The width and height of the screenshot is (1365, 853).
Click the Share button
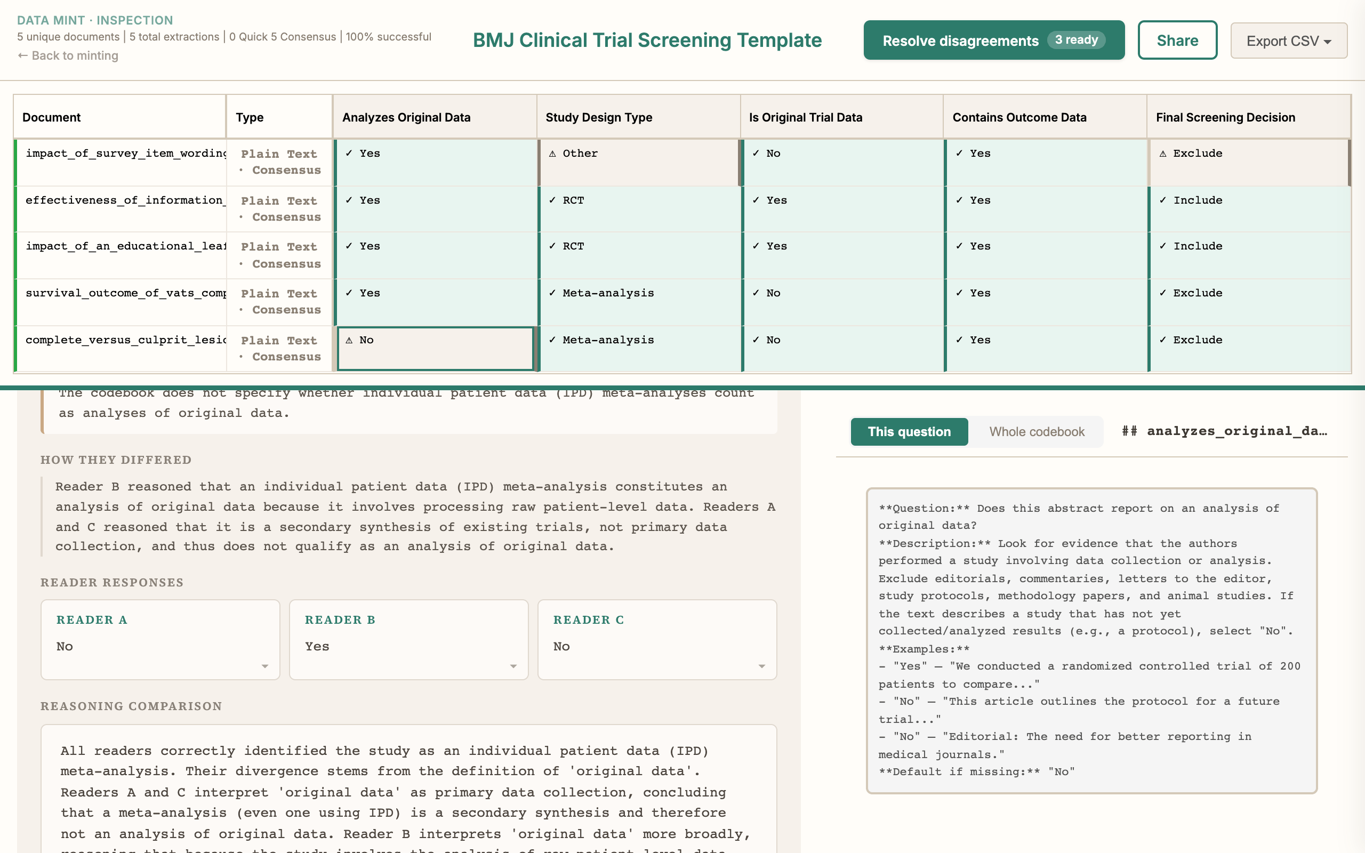(x=1177, y=40)
